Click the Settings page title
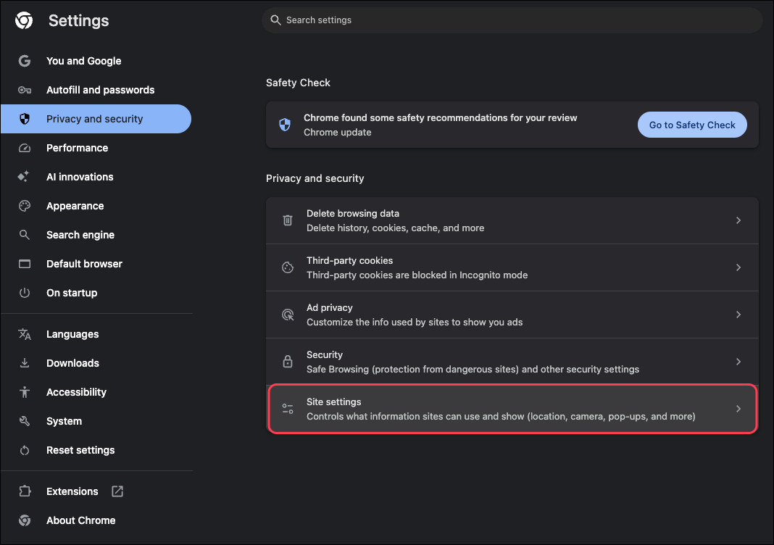Image resolution: width=774 pixels, height=545 pixels. [x=78, y=21]
